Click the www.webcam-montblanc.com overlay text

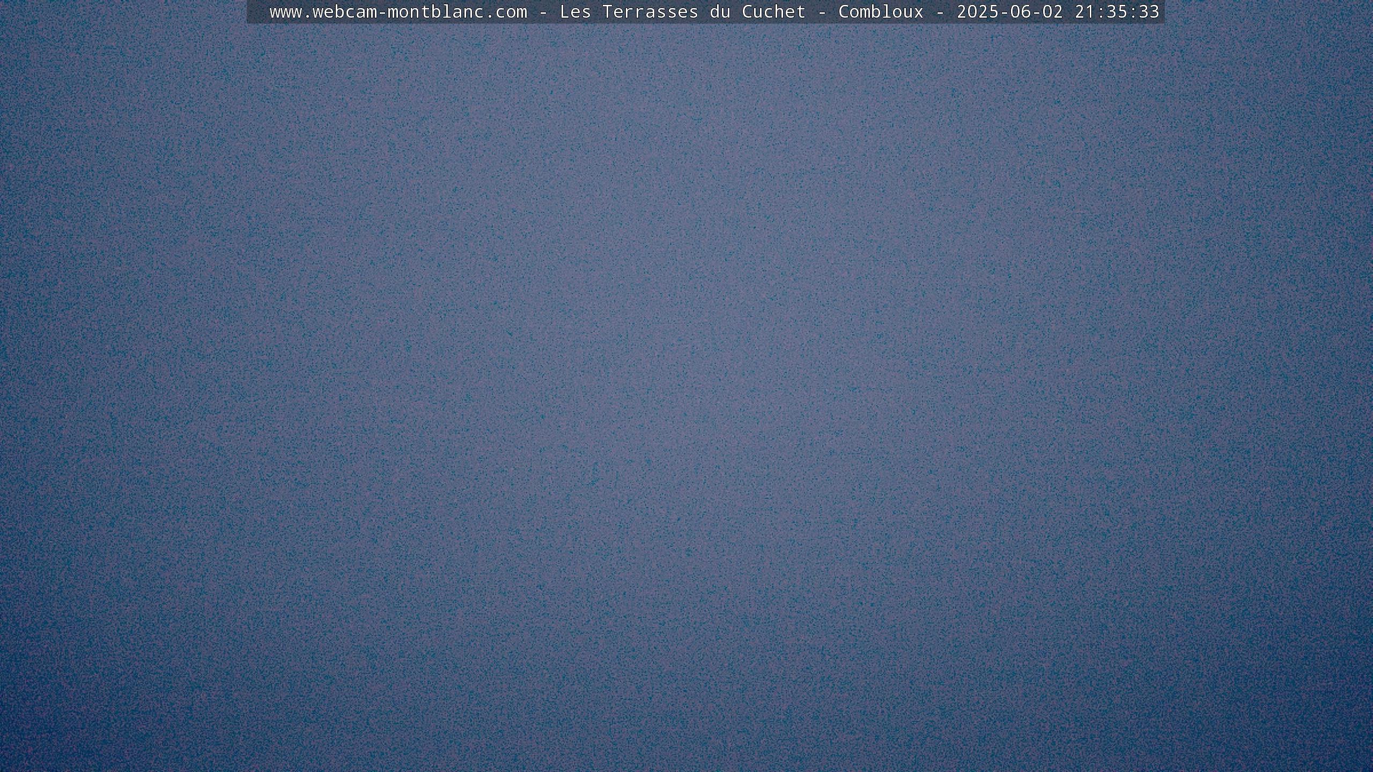click(x=398, y=12)
